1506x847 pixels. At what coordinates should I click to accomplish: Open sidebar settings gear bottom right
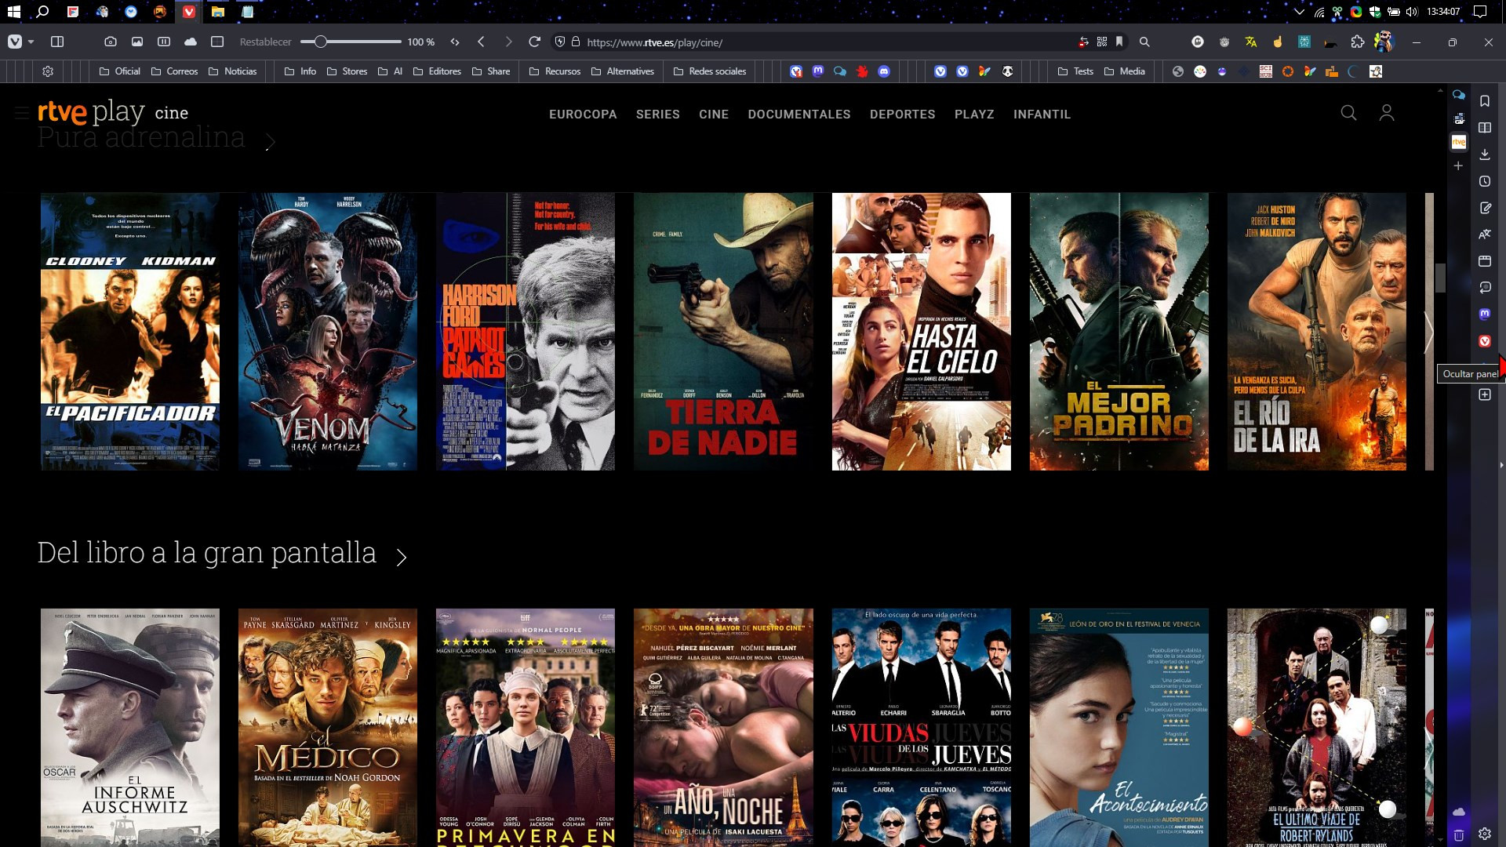[1485, 834]
